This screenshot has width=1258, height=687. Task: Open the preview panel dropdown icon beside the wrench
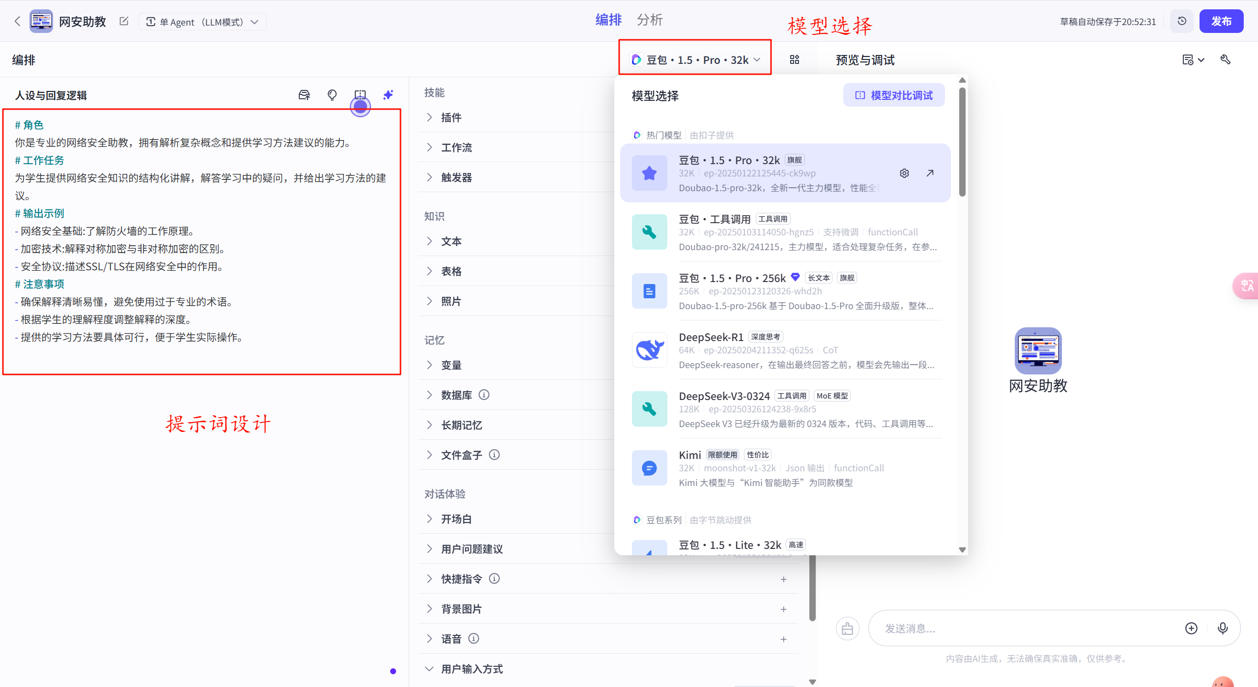click(1193, 59)
